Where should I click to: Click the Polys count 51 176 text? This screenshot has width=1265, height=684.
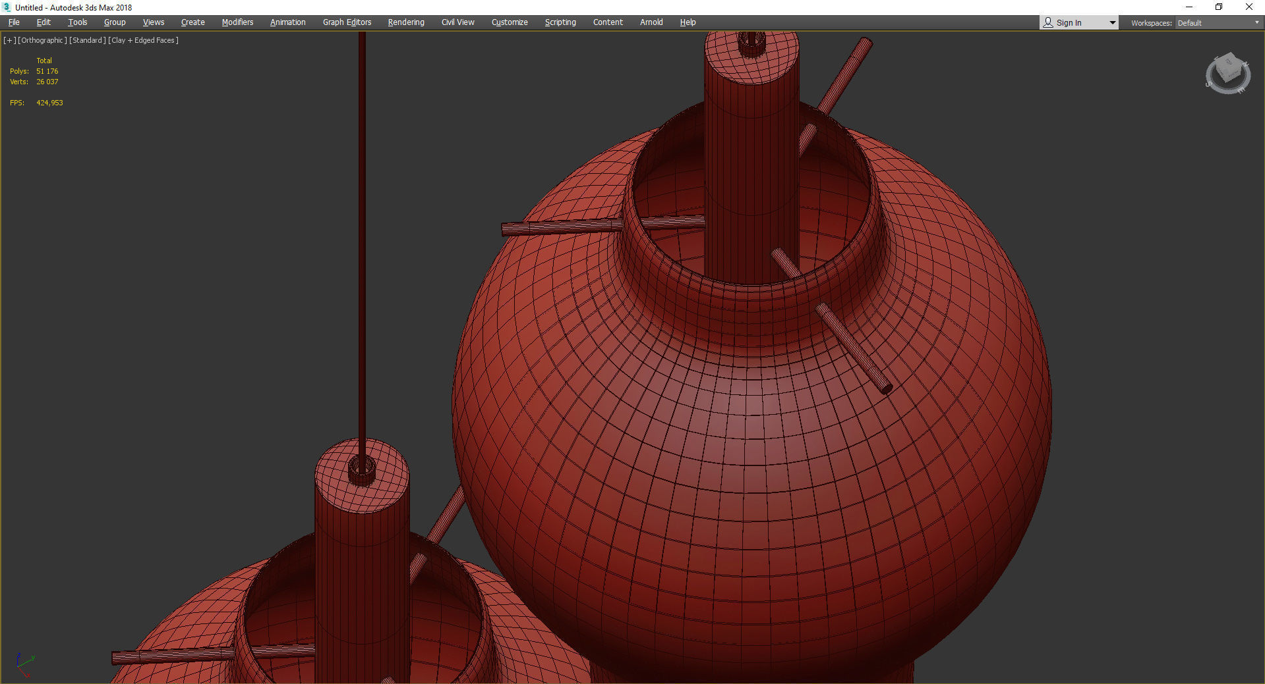47,71
